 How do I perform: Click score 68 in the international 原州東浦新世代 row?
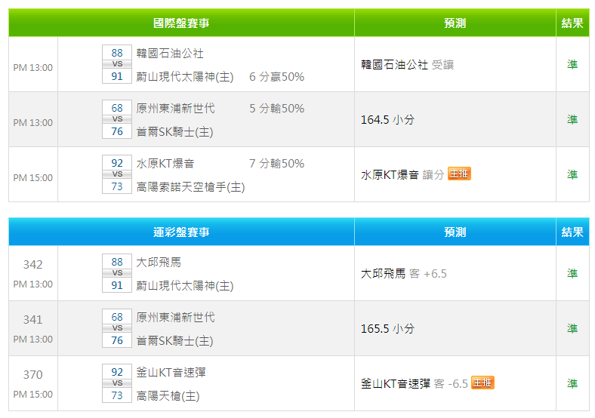pyautogui.click(x=117, y=108)
